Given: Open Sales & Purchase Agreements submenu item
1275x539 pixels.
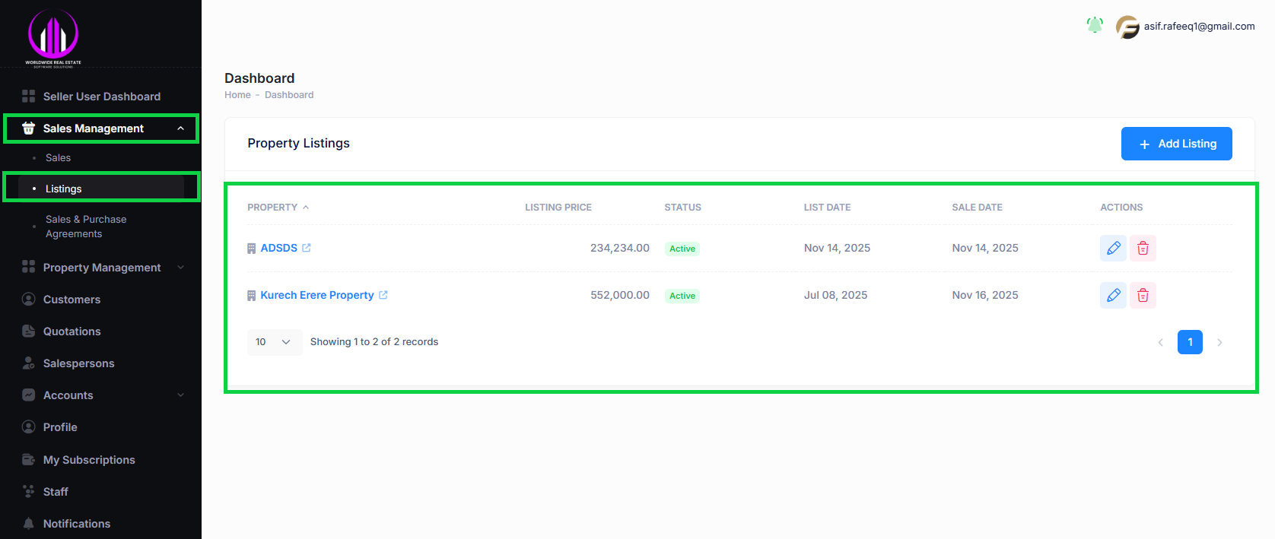Looking at the screenshot, I should click(x=86, y=227).
